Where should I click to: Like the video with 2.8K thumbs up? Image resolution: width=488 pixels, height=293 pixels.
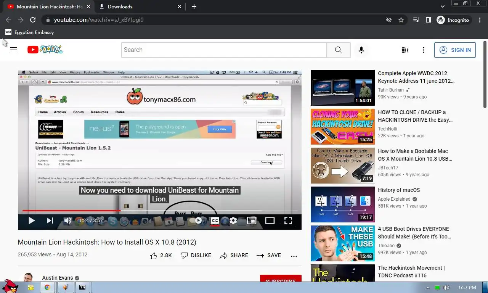click(x=161, y=256)
